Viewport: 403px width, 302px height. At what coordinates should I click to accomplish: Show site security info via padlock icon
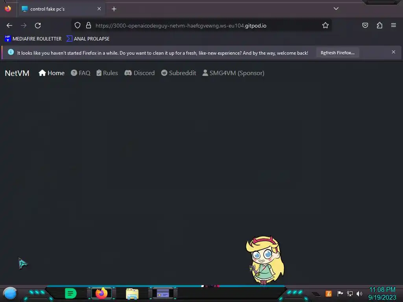click(x=89, y=25)
